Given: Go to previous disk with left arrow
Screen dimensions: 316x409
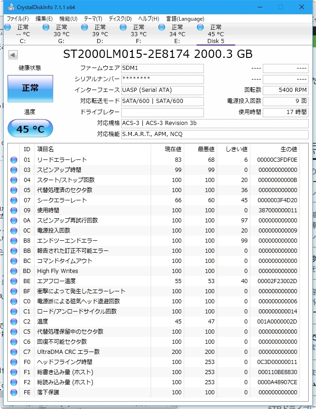Looking at the screenshot, I should click(x=13, y=55).
